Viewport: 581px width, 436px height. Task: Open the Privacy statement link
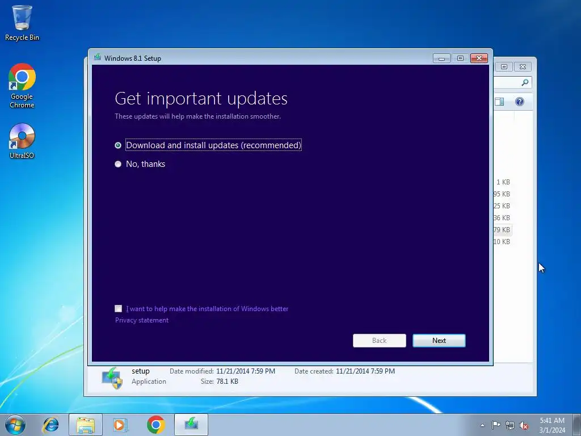point(141,320)
